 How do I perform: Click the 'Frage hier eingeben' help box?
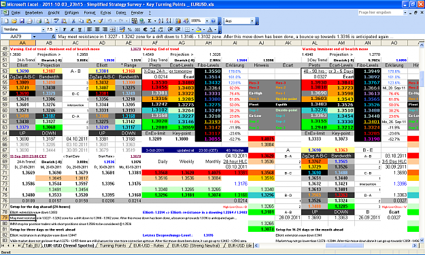pos(381,12)
